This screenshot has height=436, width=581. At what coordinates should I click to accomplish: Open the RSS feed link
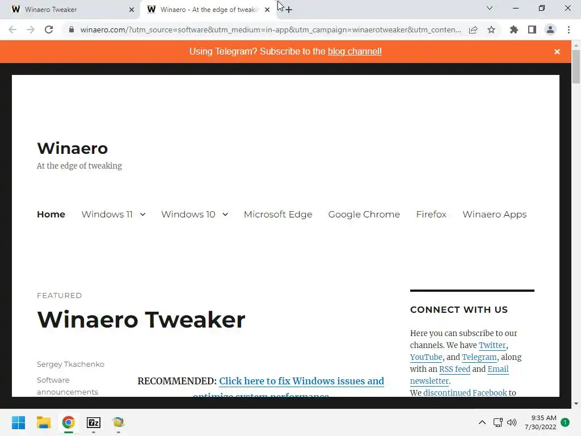[454, 369]
